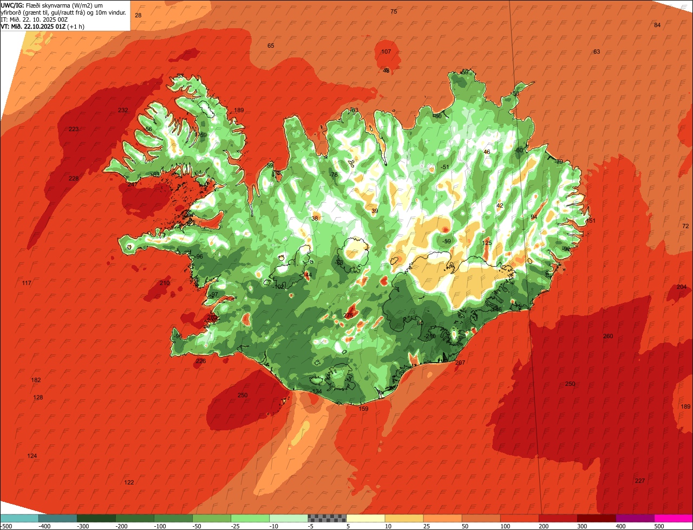Pick the 300 to 400 dark maroon swatch
Screen dimensions: 693x530
pyautogui.click(x=596, y=518)
